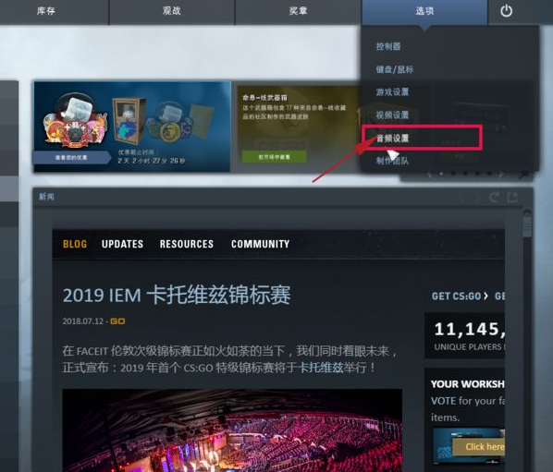Image resolution: width=553 pixels, height=472 pixels.
Task: Go to previous carousel slide chevron
Action: tap(429, 174)
